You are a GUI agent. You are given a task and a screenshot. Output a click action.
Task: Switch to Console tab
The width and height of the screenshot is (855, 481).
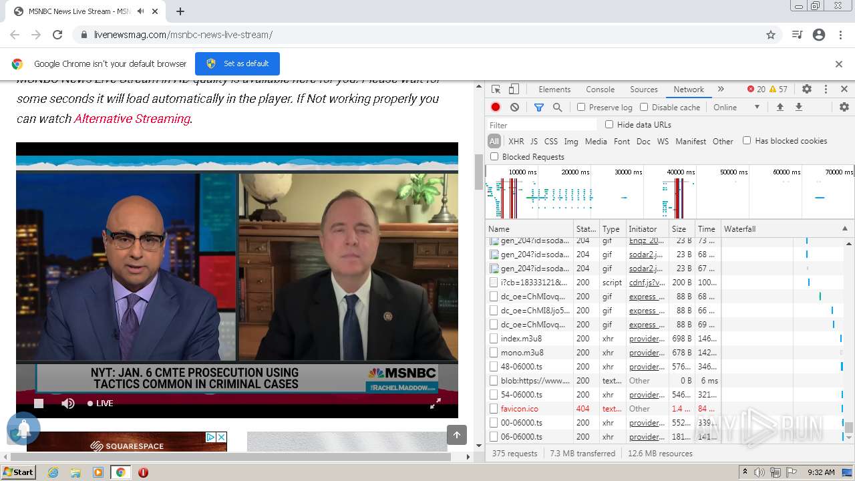(600, 89)
